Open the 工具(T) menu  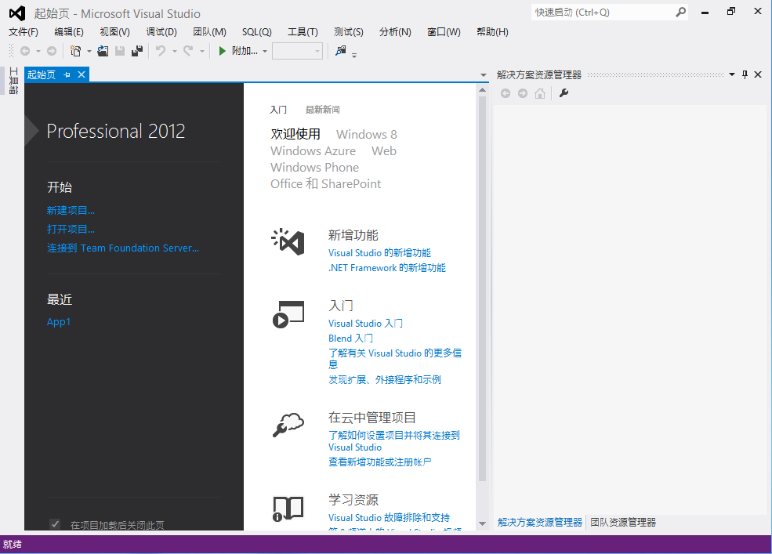click(x=303, y=32)
